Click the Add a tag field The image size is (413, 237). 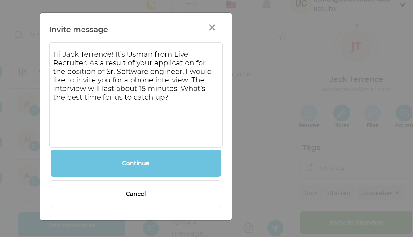click(x=356, y=168)
